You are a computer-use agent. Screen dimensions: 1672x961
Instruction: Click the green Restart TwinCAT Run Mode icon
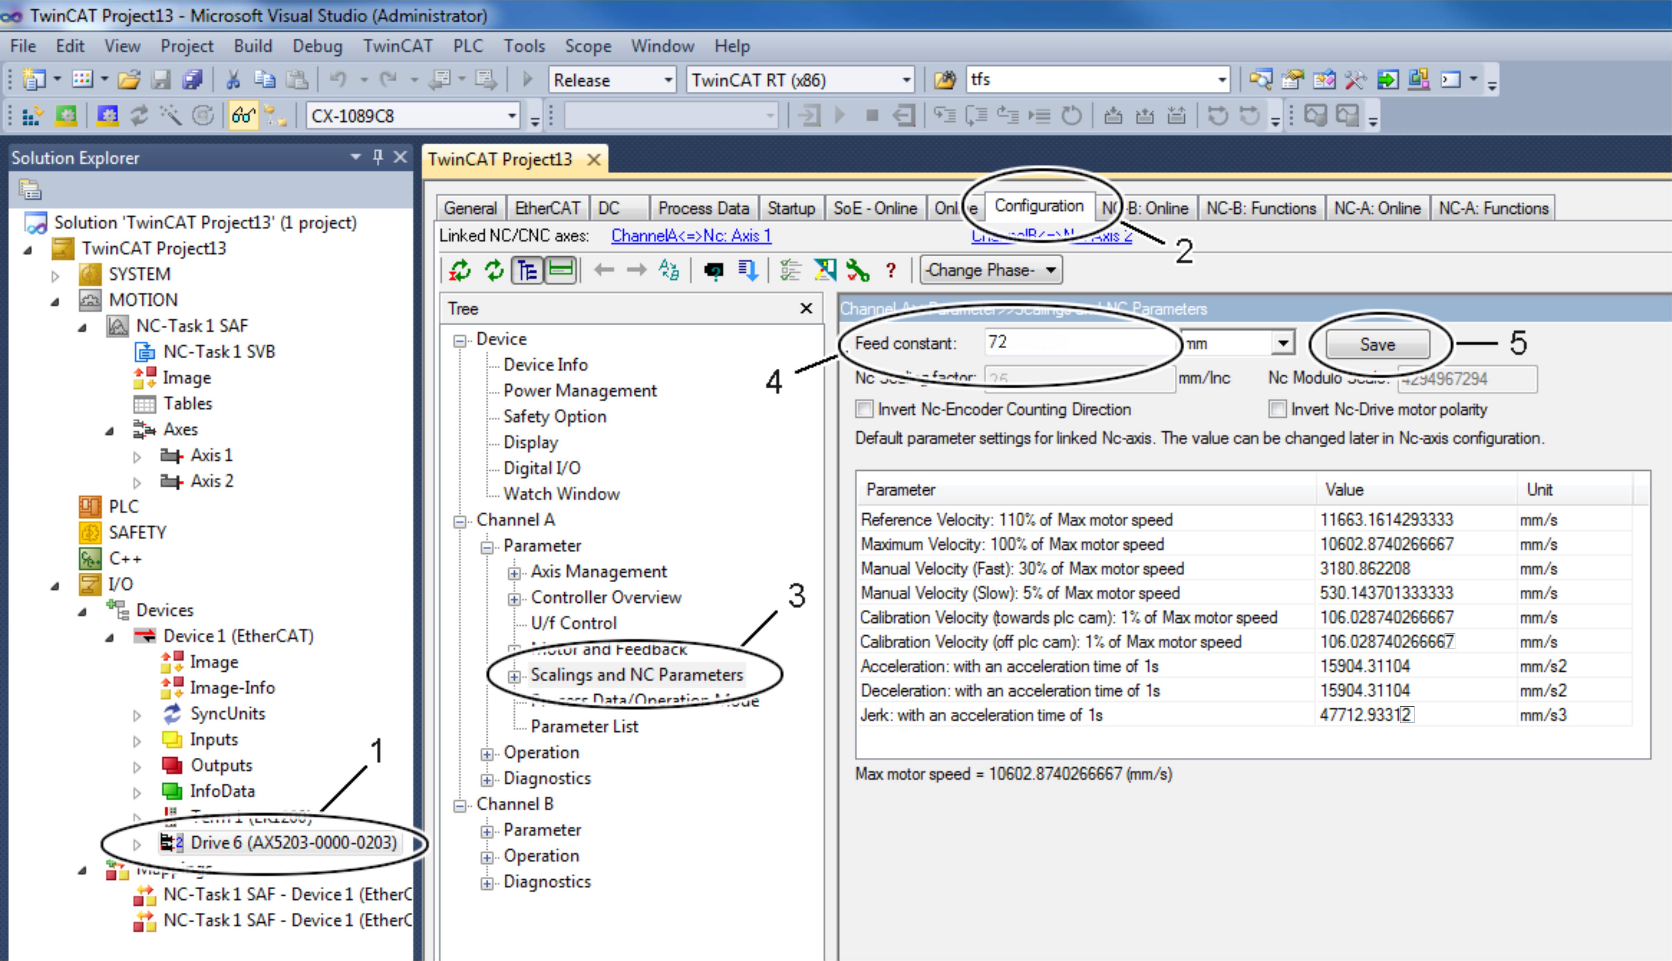pos(66,116)
